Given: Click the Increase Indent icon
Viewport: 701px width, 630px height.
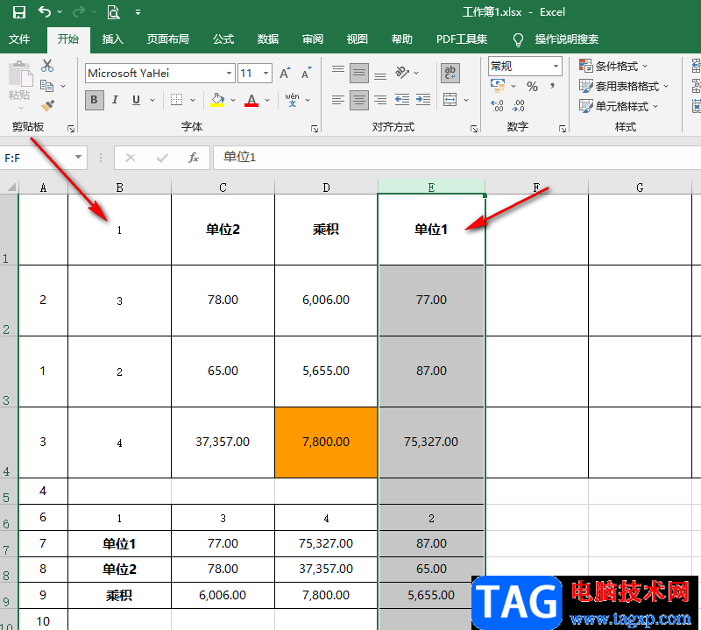Looking at the screenshot, I should tap(423, 100).
